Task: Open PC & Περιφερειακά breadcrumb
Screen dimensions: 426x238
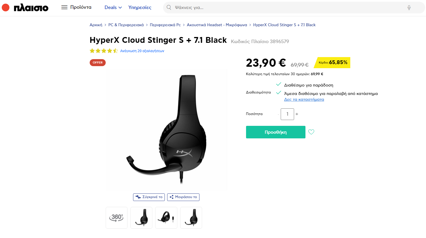Action: 126,25
